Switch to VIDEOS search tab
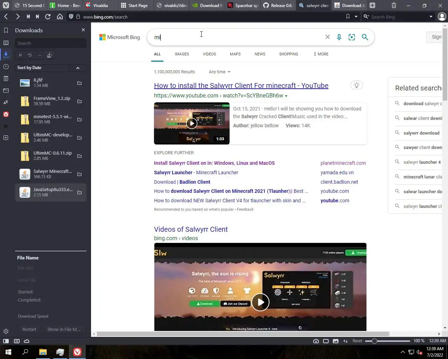The height and width of the screenshot is (359, 448). point(209,54)
